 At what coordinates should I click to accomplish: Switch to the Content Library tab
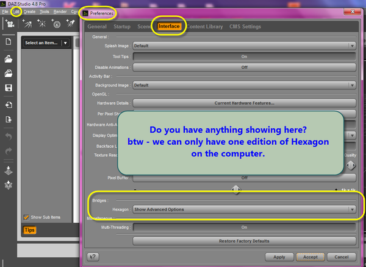point(205,27)
